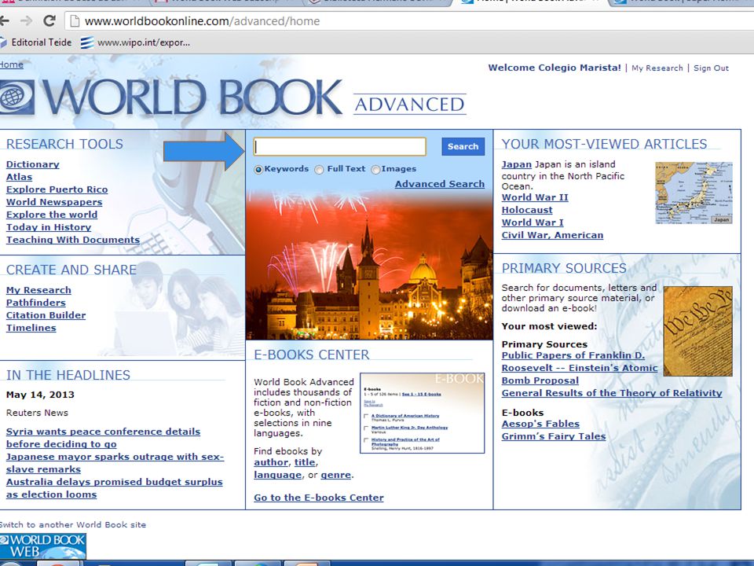Find ebooks by author
This screenshot has width=754, height=566.
(x=271, y=462)
